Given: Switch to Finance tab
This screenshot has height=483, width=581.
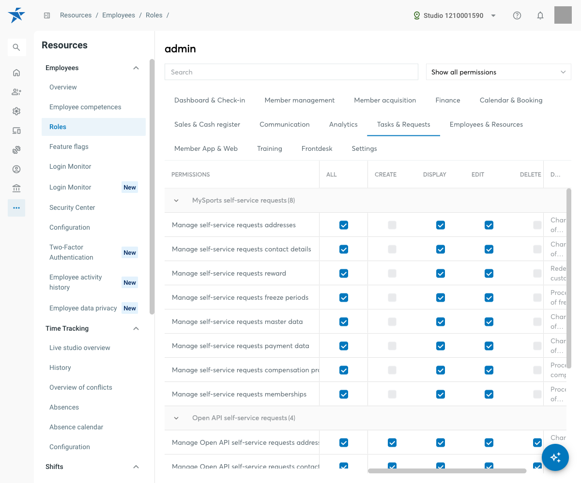Looking at the screenshot, I should [x=448, y=100].
